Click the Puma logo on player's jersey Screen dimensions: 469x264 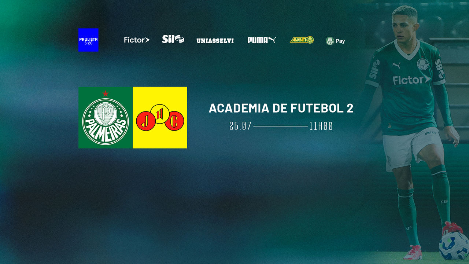[x=396, y=65]
